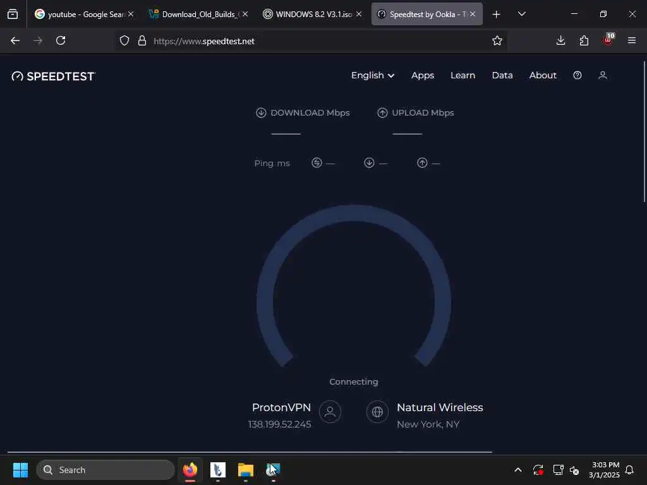Viewport: 647px width, 485px height.
Task: Open the Firefox View recent browsing icon
Action: coord(13,14)
